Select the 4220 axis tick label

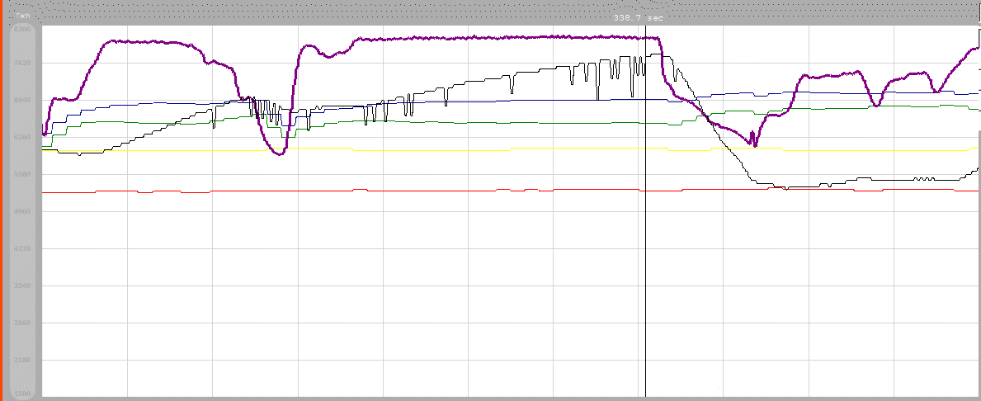23,248
